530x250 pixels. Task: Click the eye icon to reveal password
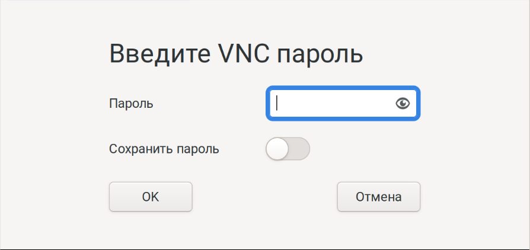(403, 104)
